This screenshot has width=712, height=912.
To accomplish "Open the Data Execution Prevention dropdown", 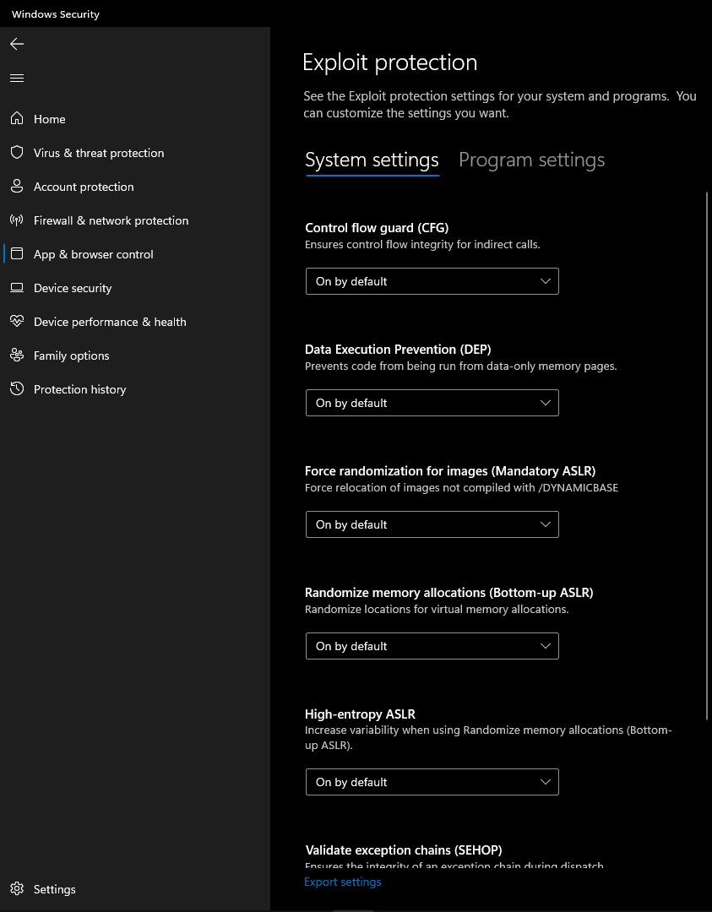I will (x=432, y=403).
